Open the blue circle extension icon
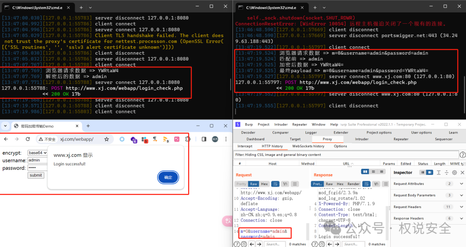 [122, 139]
